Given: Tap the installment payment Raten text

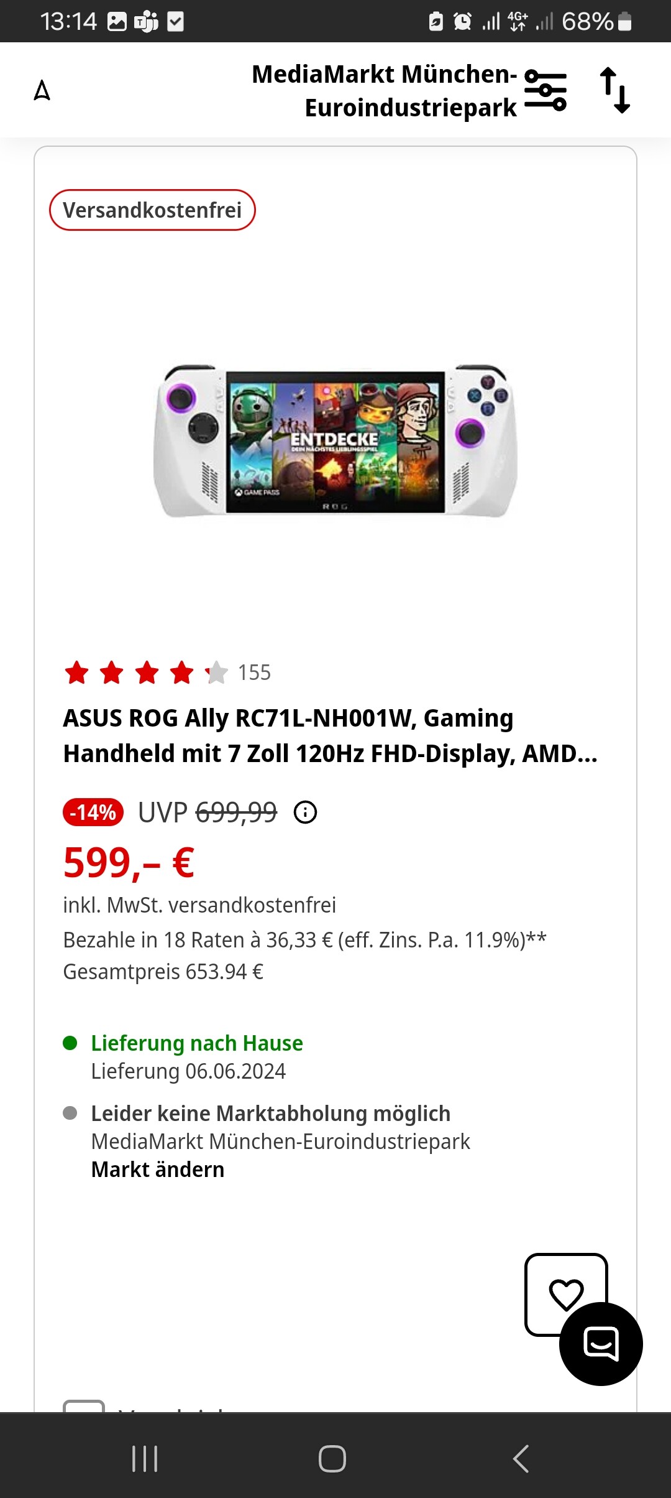Looking at the screenshot, I should click(x=305, y=940).
